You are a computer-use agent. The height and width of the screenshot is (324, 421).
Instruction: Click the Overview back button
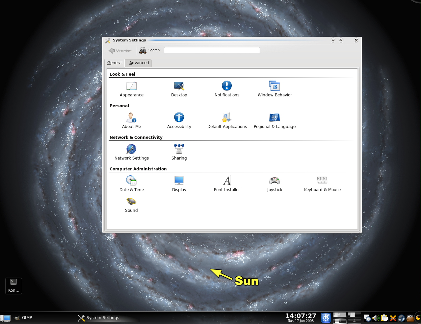(120, 50)
